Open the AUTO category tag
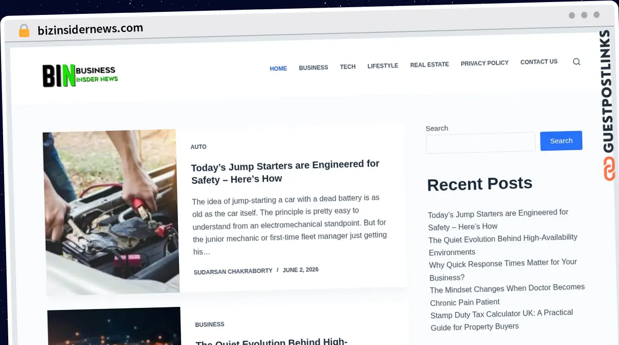 tap(199, 147)
